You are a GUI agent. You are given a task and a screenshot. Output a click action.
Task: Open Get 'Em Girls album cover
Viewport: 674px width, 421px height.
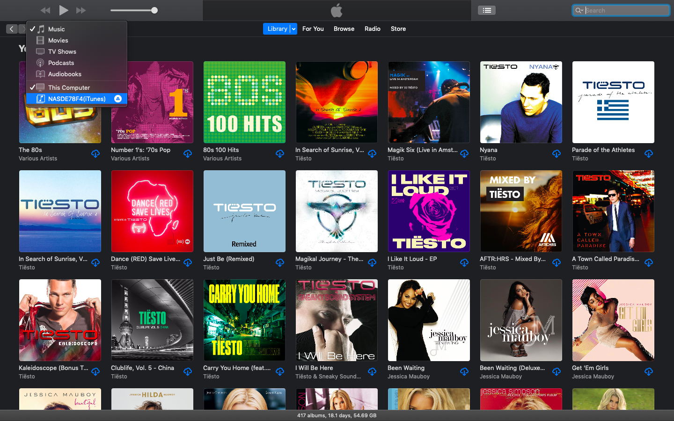[x=613, y=320]
